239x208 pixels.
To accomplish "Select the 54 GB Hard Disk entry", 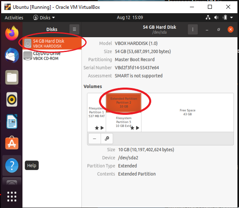I will click(x=52, y=44).
